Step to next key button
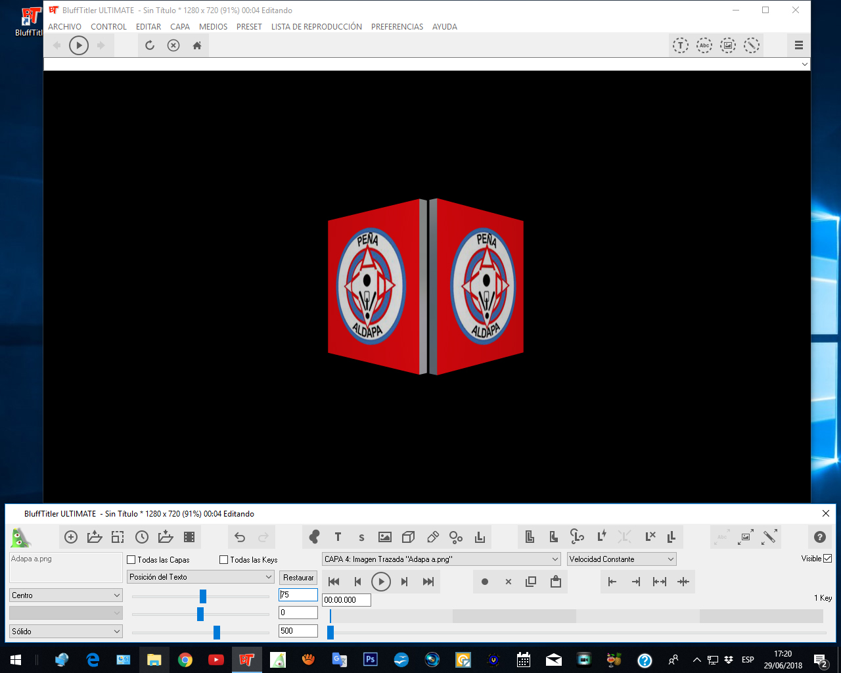This screenshot has height=673, width=841. tap(405, 582)
